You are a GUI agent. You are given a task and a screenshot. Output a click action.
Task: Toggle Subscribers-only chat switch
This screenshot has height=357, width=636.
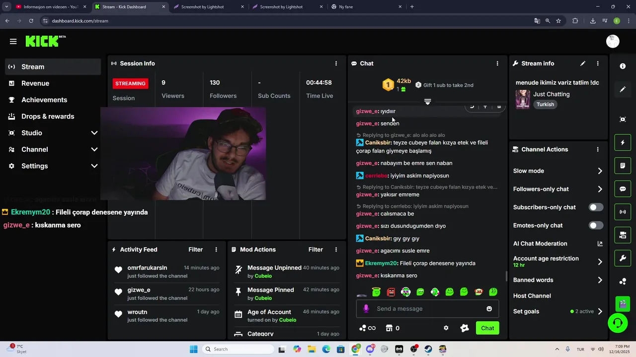pyautogui.click(x=596, y=207)
